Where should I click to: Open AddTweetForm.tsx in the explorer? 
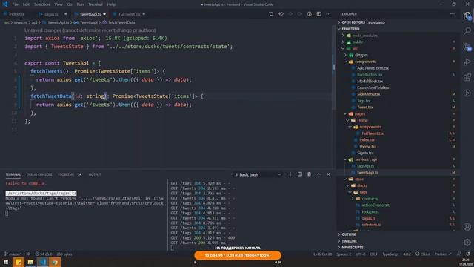[373, 68]
